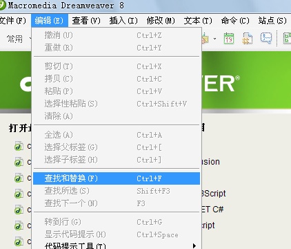Click the media insert icon in the toolbar
The image size is (291, 249).
coord(205,39)
